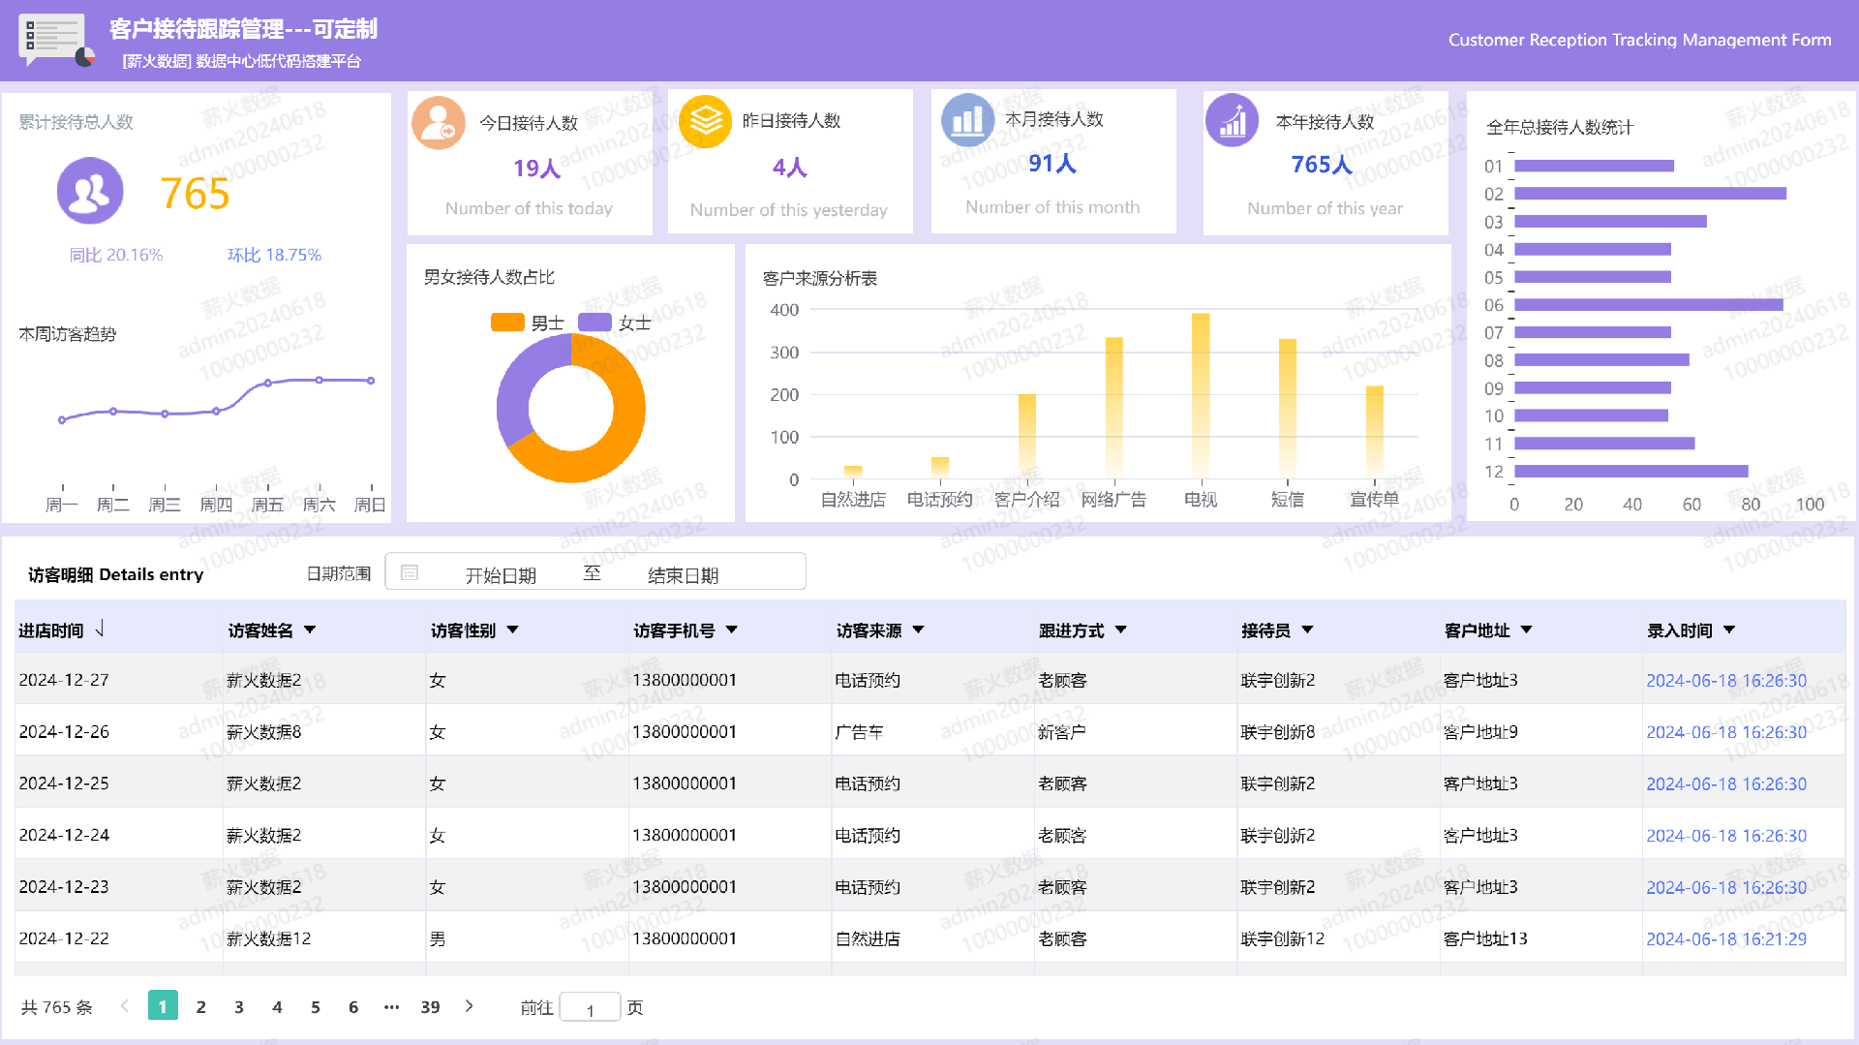Click month 02 bar in yearly chart
1859x1045 pixels.
click(1650, 194)
